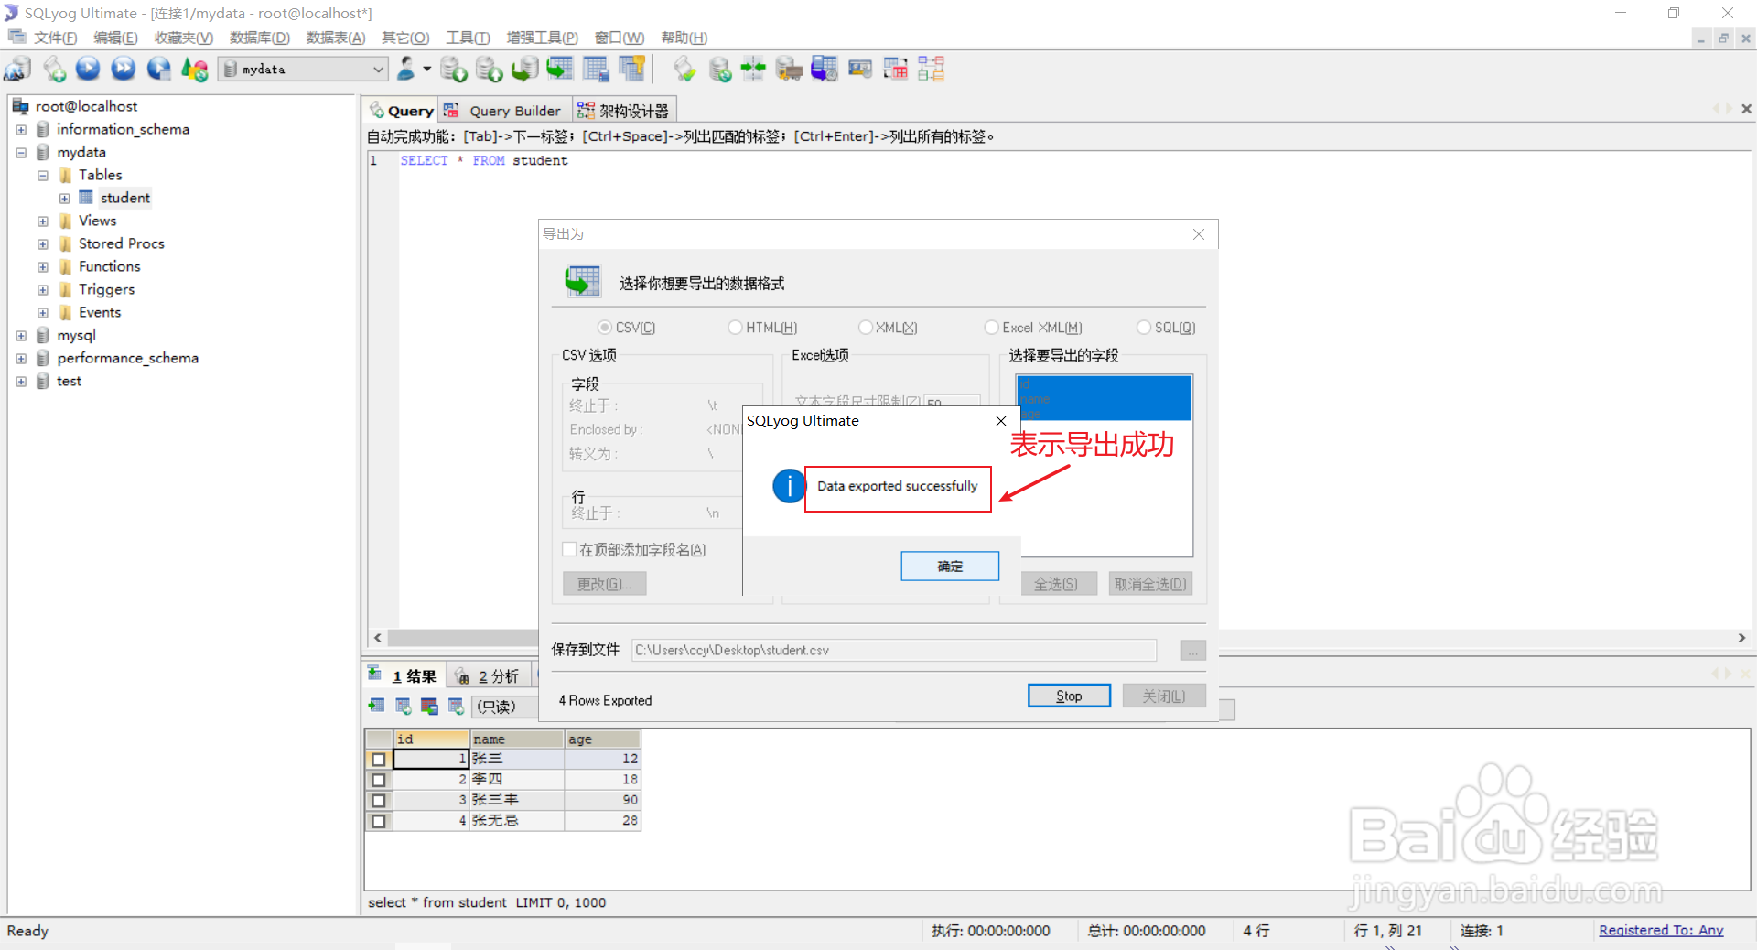The image size is (1757, 950).
Task: Select the CSV export format radio button
Action: point(604,328)
